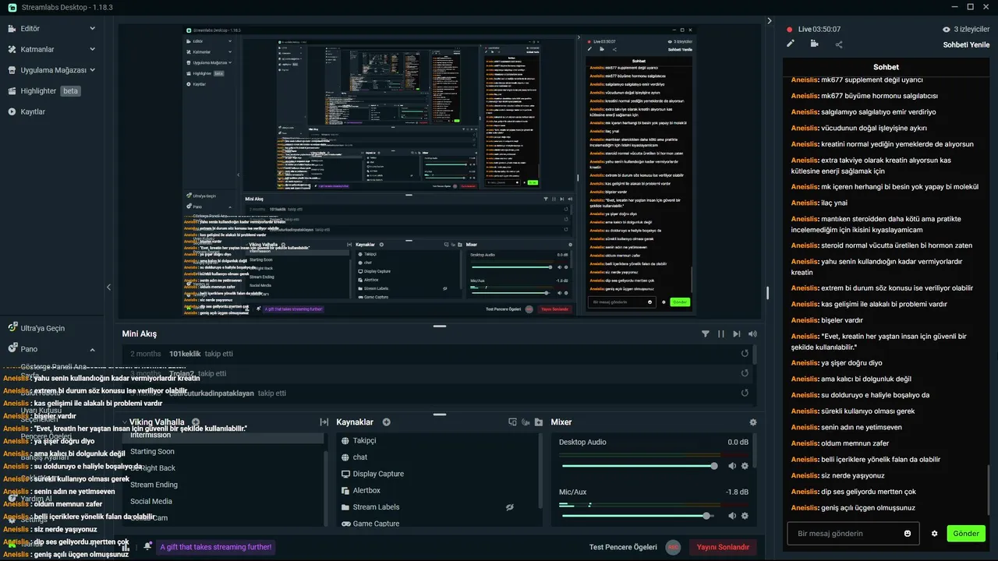998x561 pixels.
Task: Click the camera clip icon in live panel
Action: pos(814,44)
